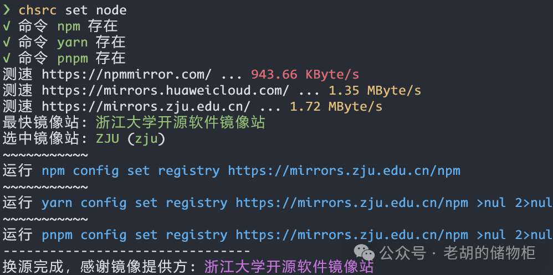553x275 pixels.
Task: Click the checkmark beside yarn 存在
Action: pyautogui.click(x=6, y=43)
